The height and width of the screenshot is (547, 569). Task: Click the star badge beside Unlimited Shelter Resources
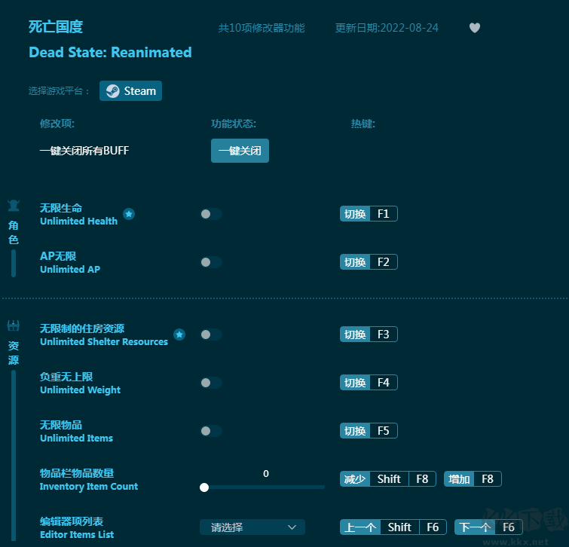179,335
